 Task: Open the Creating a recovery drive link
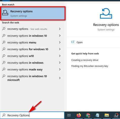point(85,60)
